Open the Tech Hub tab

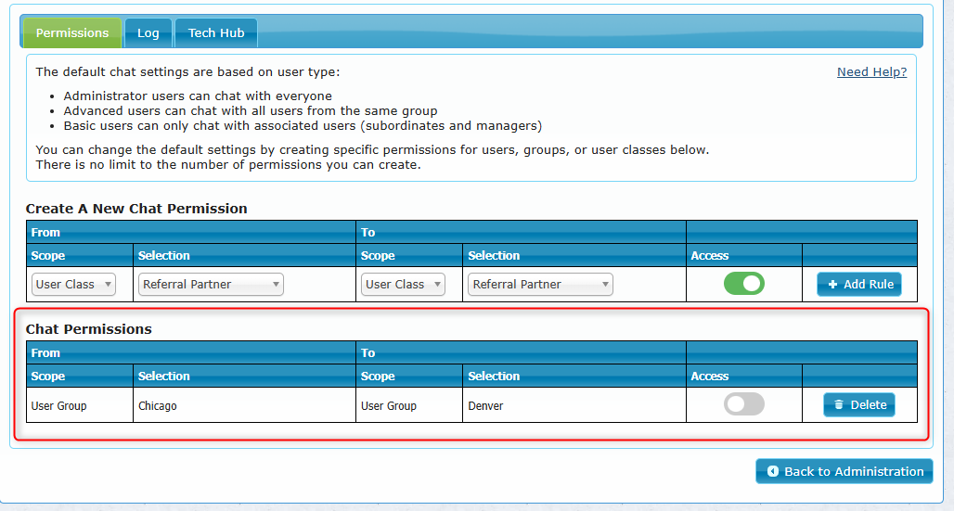[x=216, y=33]
